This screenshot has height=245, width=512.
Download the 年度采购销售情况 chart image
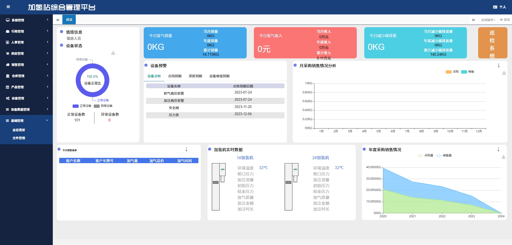pyautogui.click(x=503, y=157)
